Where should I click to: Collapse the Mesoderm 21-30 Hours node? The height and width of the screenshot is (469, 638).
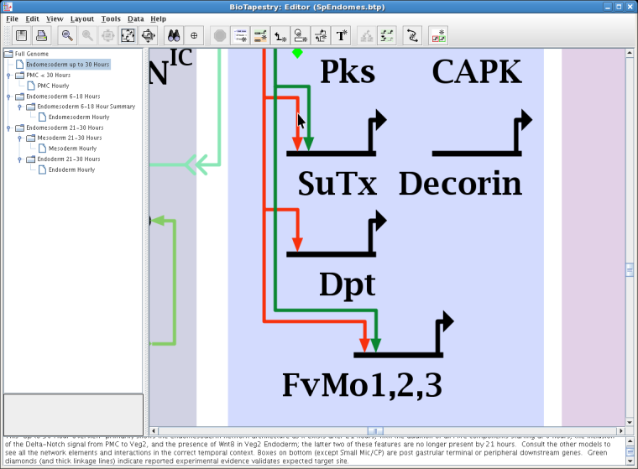18,138
